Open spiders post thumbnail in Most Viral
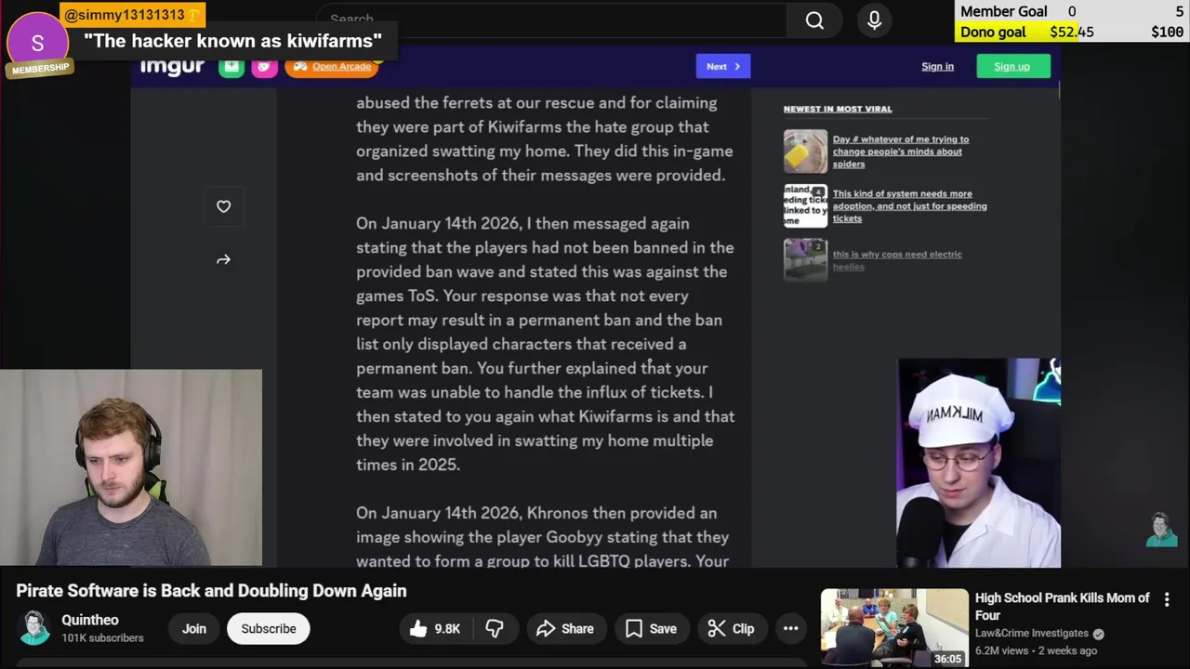Screen dimensions: 1190x669 [805, 151]
